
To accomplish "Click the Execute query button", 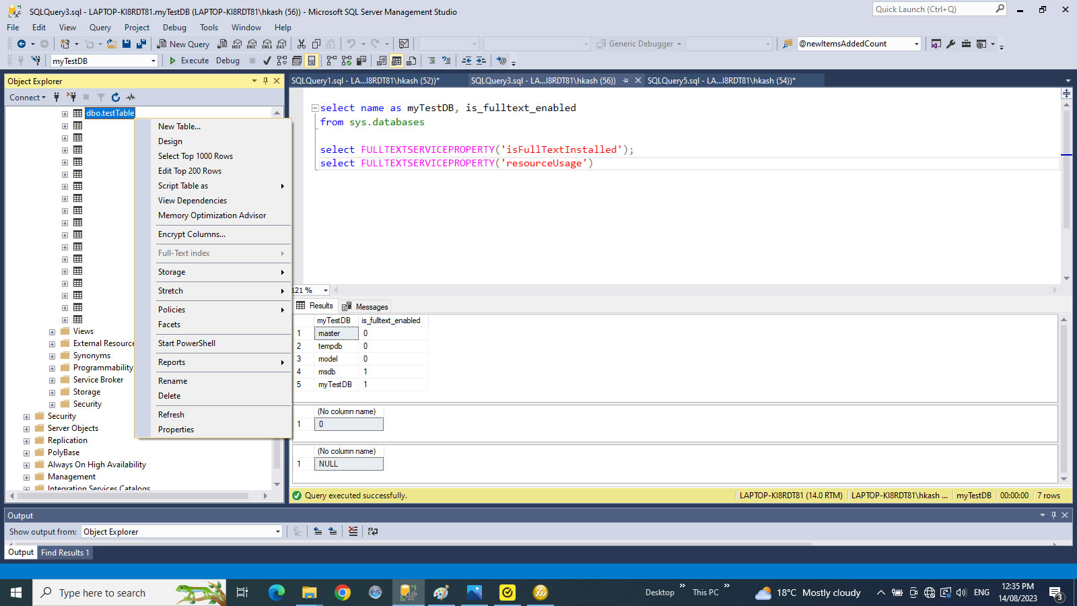I will [189, 61].
